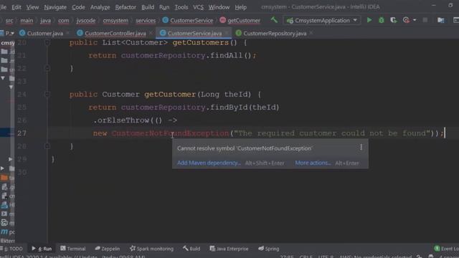This screenshot has width=459, height=258.
Task: Open the Project Structure icon
Action: click(440, 20)
